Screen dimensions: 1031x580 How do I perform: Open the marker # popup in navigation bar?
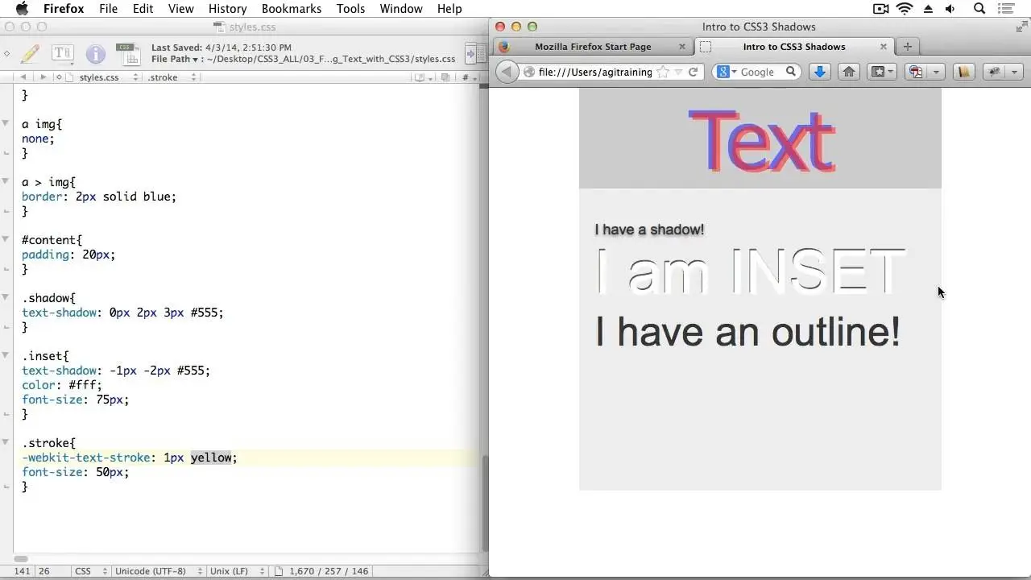click(x=467, y=77)
